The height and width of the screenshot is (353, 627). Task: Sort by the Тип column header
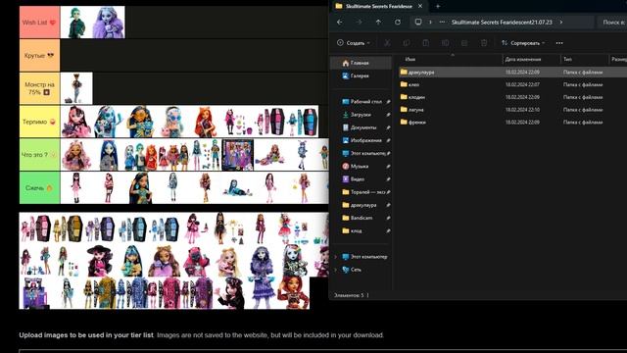tap(567, 59)
